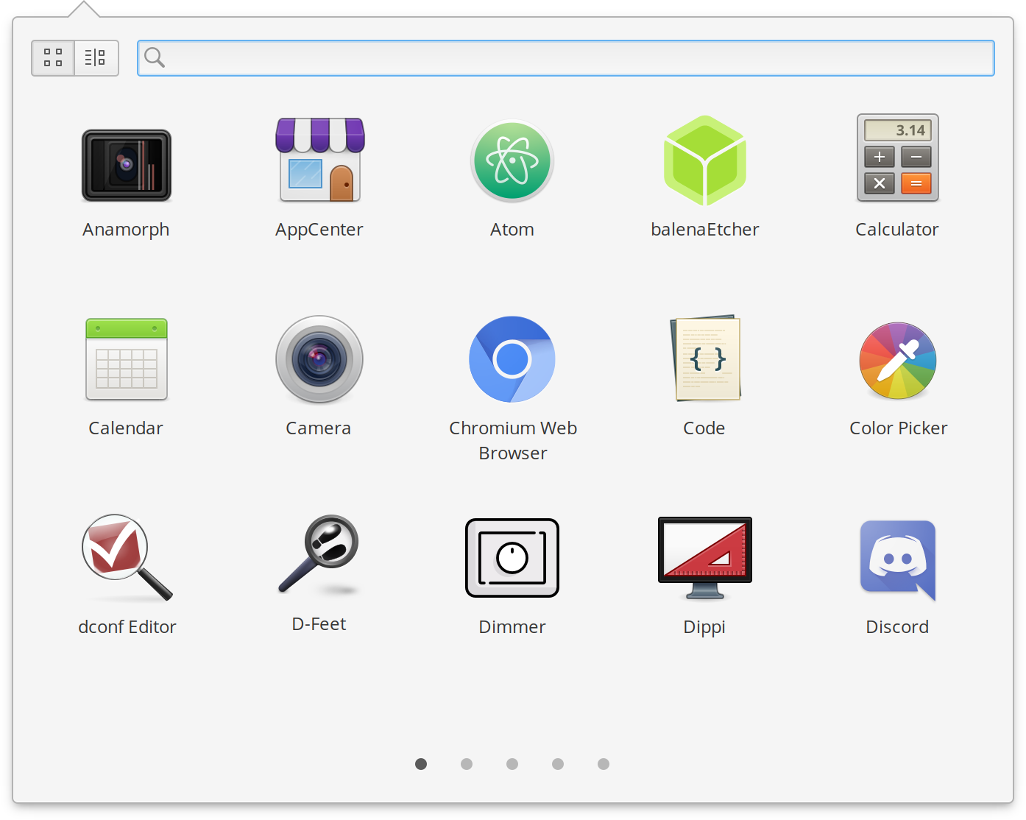
Task: Launch the Camera app
Action: tap(319, 359)
